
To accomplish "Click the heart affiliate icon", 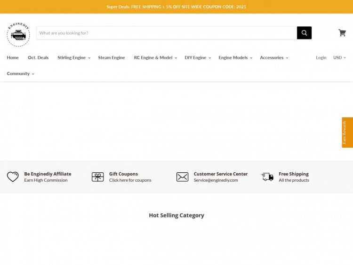I will click(13, 177).
